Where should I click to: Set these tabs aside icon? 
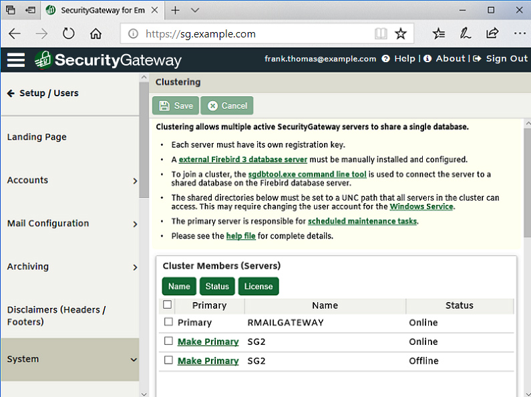tap(30, 10)
